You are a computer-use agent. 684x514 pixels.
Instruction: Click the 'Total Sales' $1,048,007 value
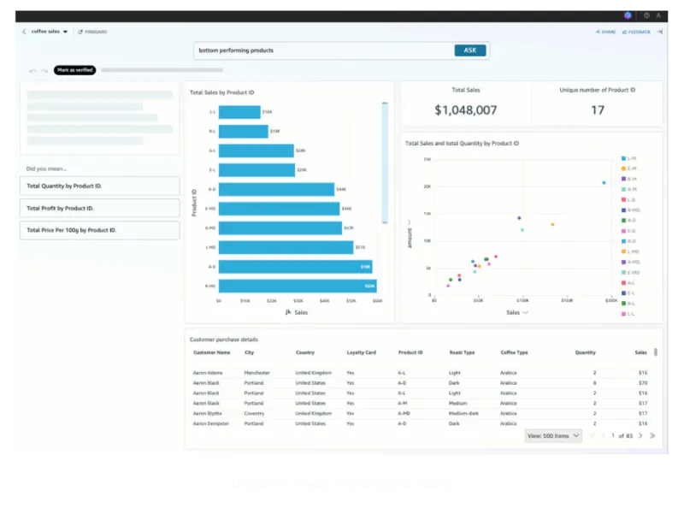click(465, 110)
